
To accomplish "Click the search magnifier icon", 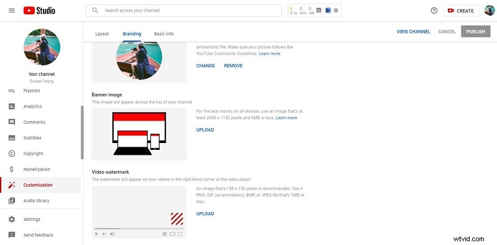I will (95, 11).
